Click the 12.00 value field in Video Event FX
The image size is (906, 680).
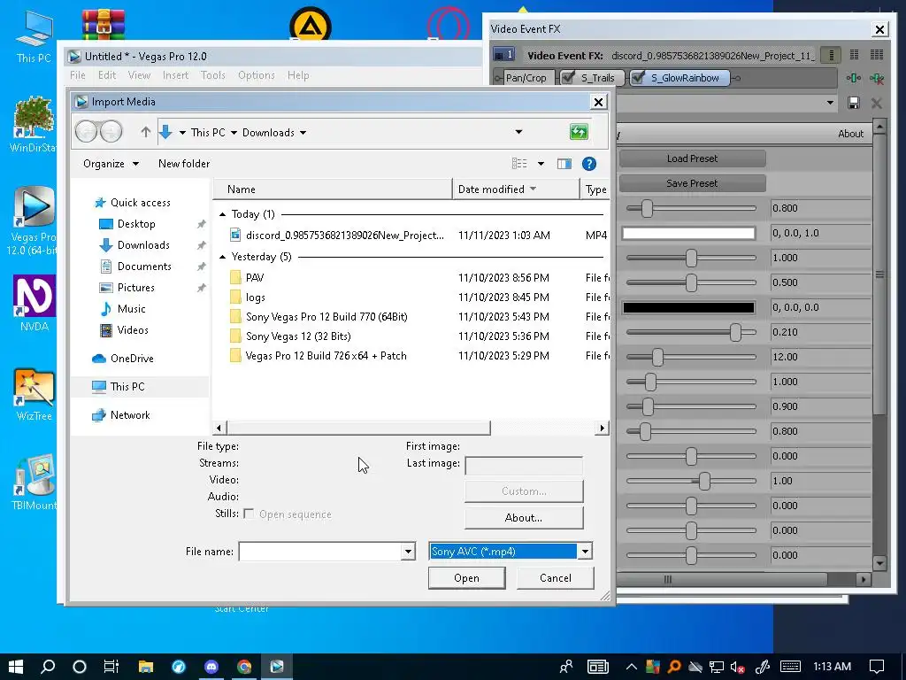[x=819, y=357]
